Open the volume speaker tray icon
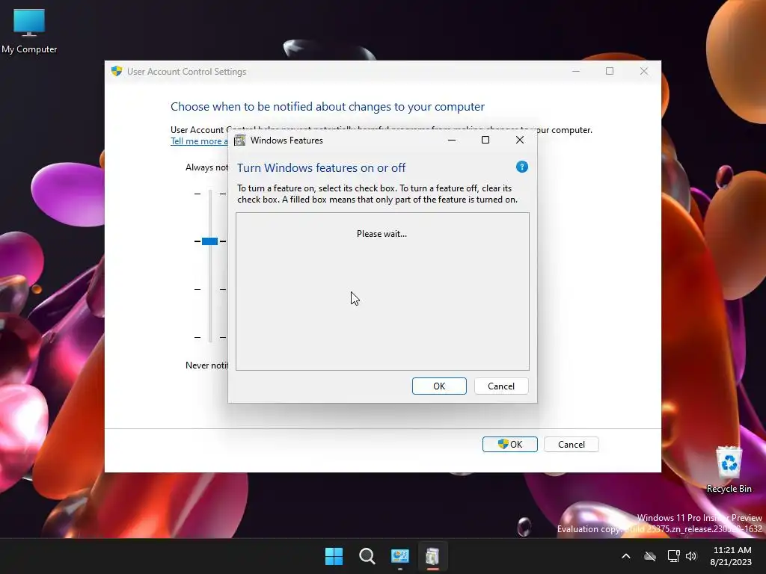 click(691, 556)
